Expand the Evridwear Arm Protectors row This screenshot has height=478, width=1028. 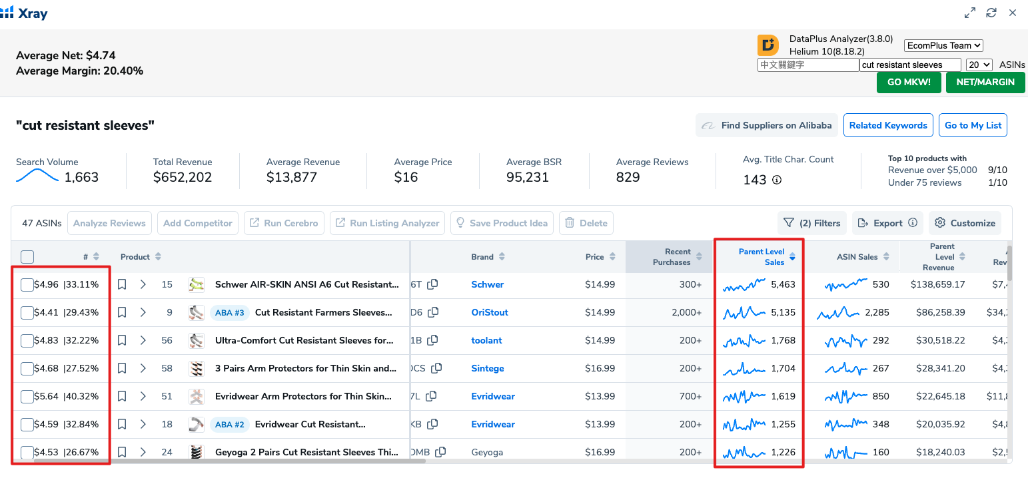(x=143, y=396)
